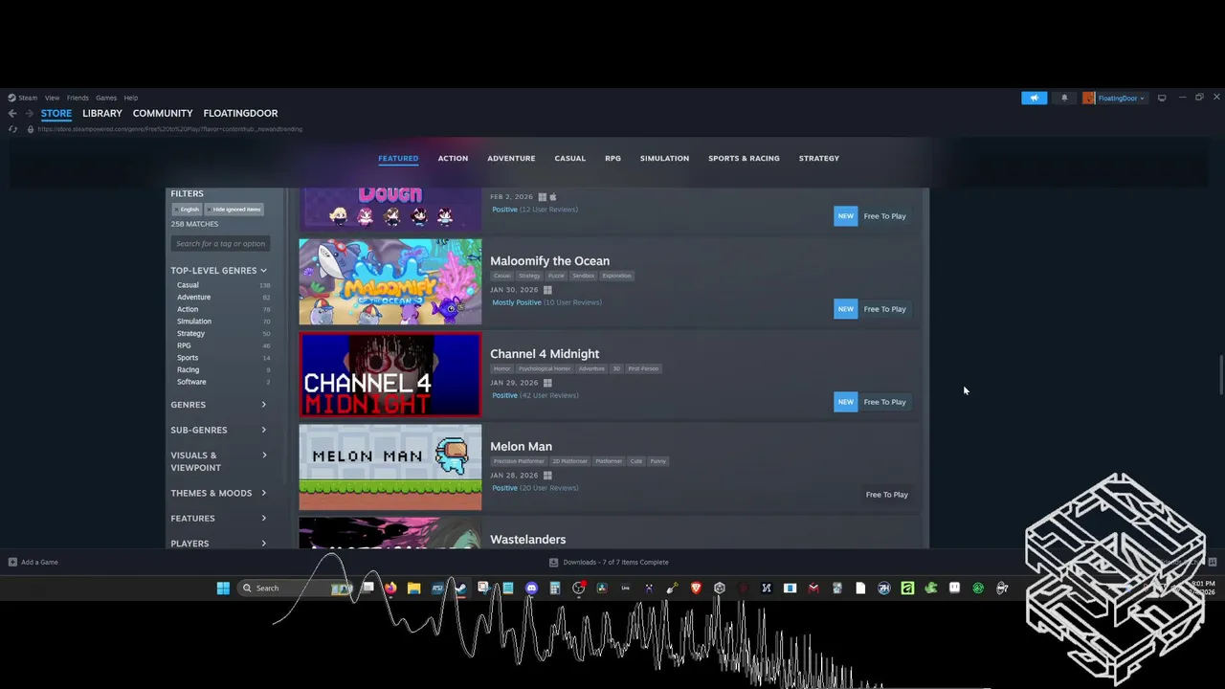The height and width of the screenshot is (689, 1225).
Task: Expand the Themes & Moods section
Action: [219, 493]
